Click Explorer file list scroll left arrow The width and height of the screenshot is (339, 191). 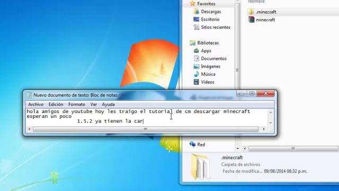pos(245,149)
